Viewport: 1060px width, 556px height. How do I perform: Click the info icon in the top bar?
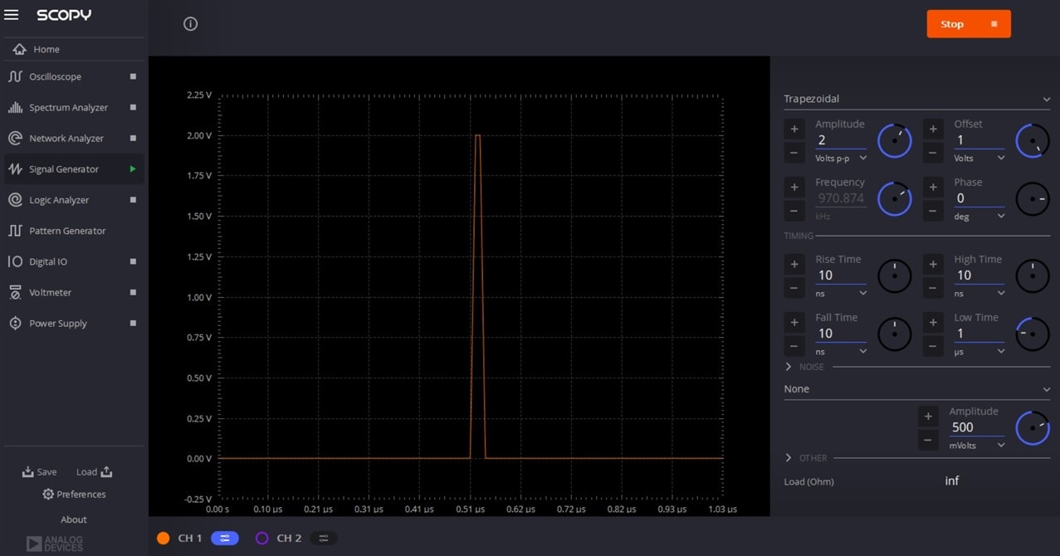(190, 24)
